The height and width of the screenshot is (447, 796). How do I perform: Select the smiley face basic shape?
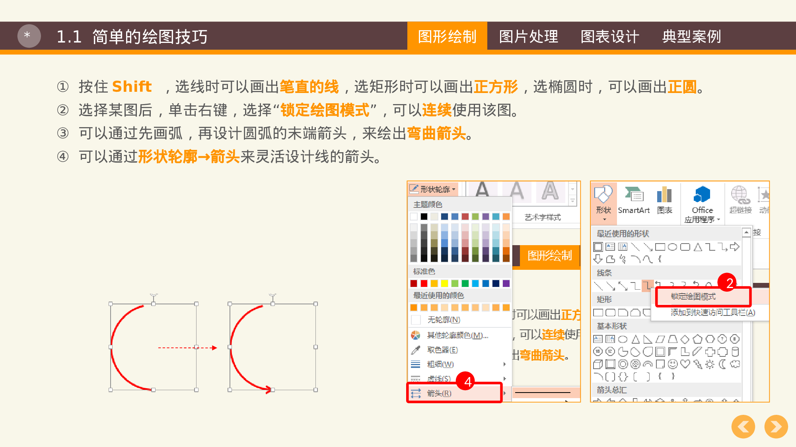pos(672,364)
